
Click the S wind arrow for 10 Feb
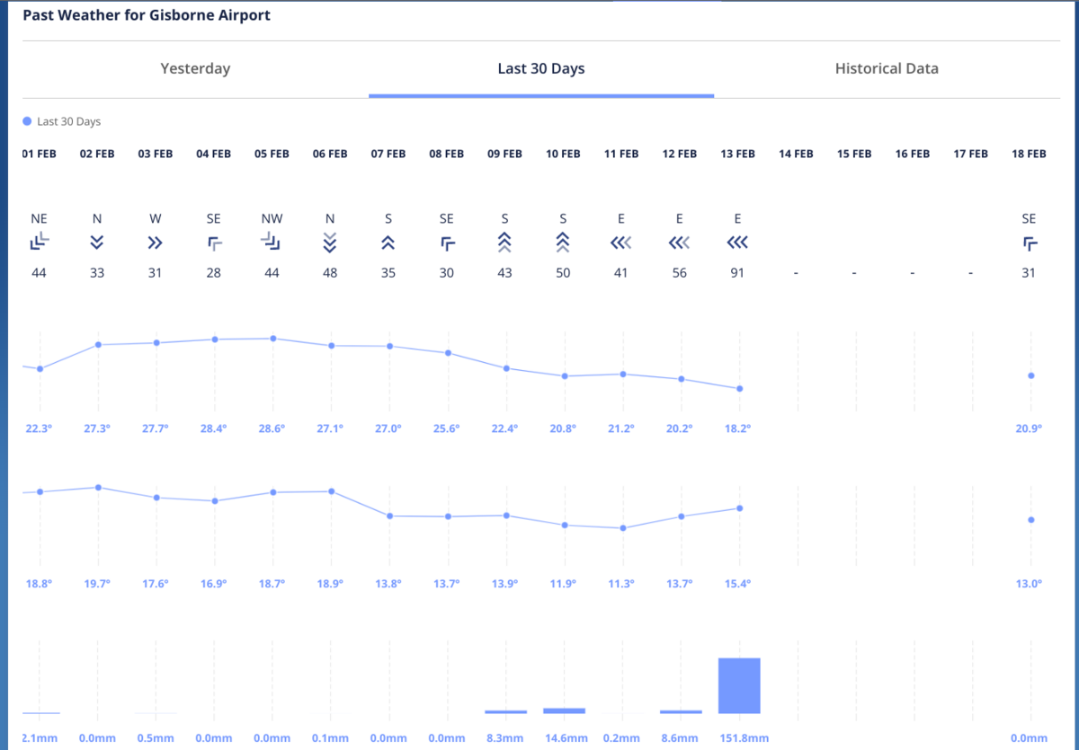tap(563, 242)
